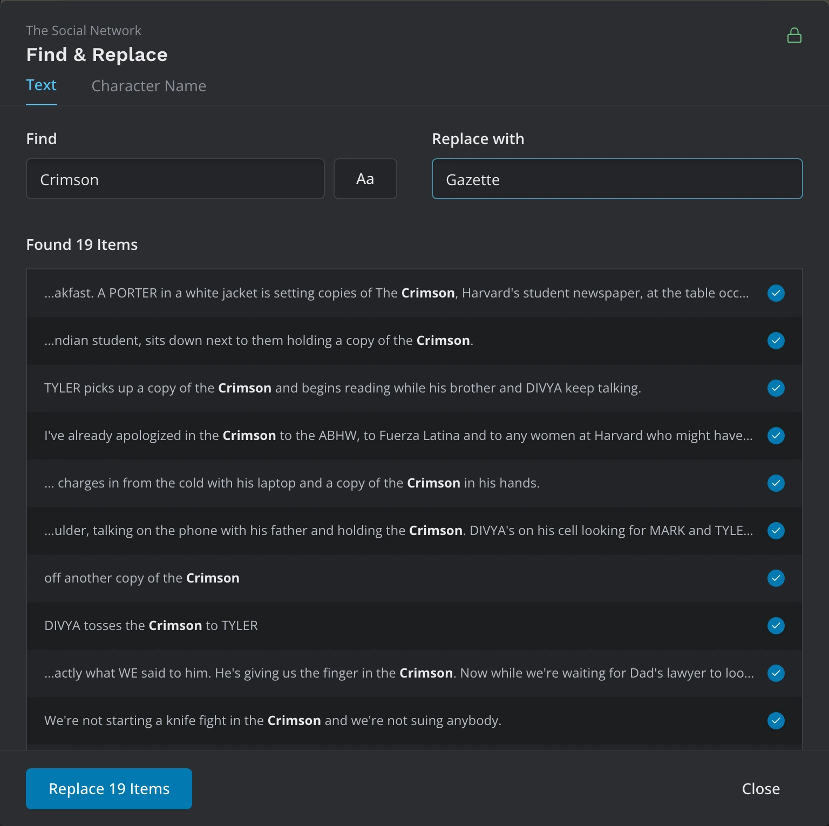
Task: Close the Find & Replace dialog
Action: (x=761, y=789)
